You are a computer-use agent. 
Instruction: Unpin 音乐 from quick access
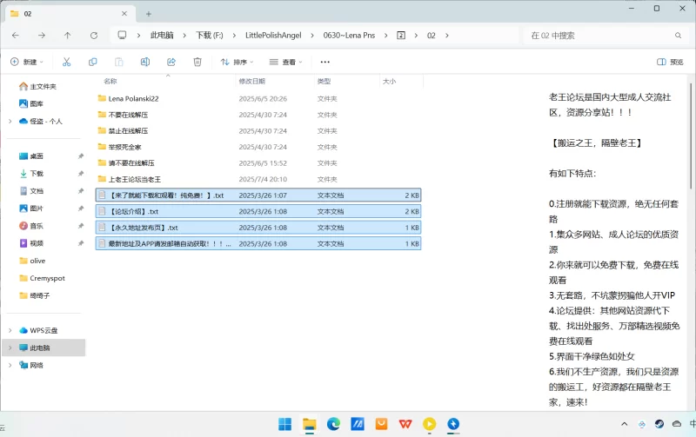[x=81, y=226]
